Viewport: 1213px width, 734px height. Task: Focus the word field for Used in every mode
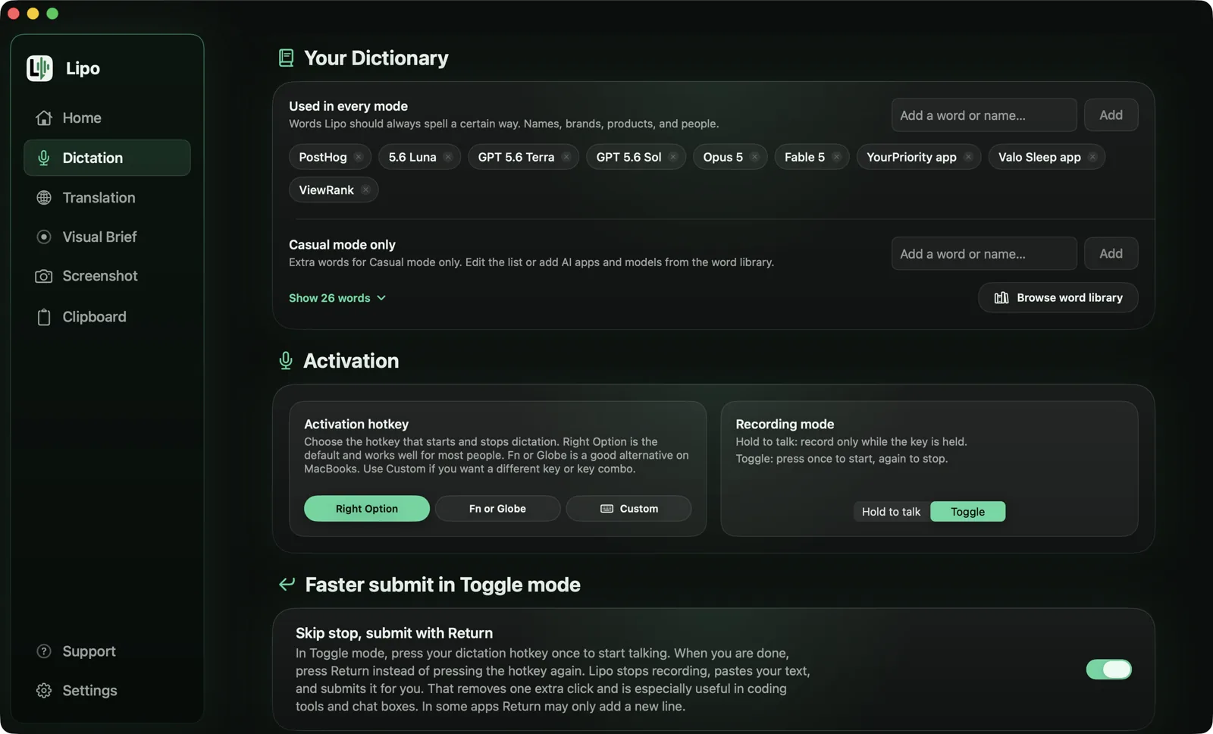[984, 115]
